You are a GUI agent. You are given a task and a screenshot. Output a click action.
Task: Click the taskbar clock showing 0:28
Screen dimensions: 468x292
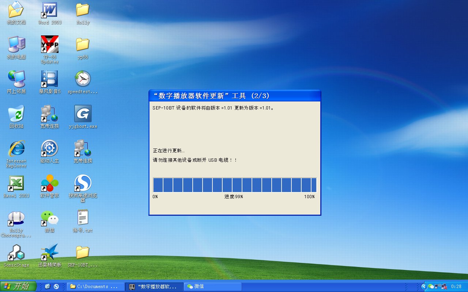[456, 287]
